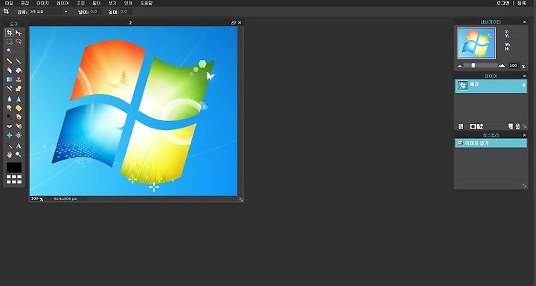Open the 도움말 menu

pos(147,3)
